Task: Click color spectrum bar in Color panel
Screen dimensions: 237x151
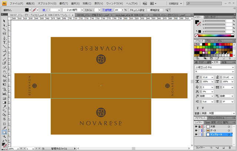Action: (214, 36)
